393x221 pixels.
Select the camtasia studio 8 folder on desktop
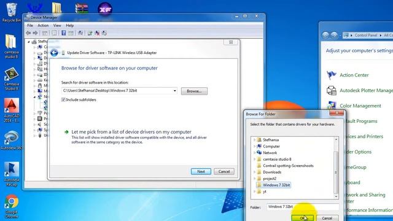(11, 47)
